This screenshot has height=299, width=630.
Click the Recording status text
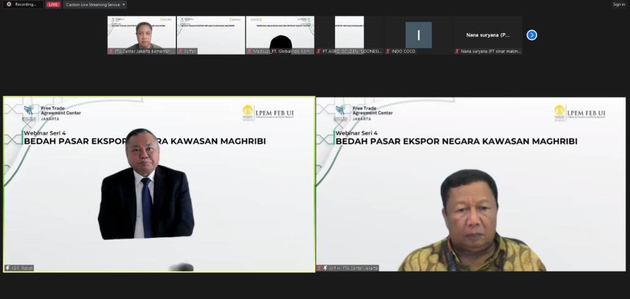click(26, 4)
